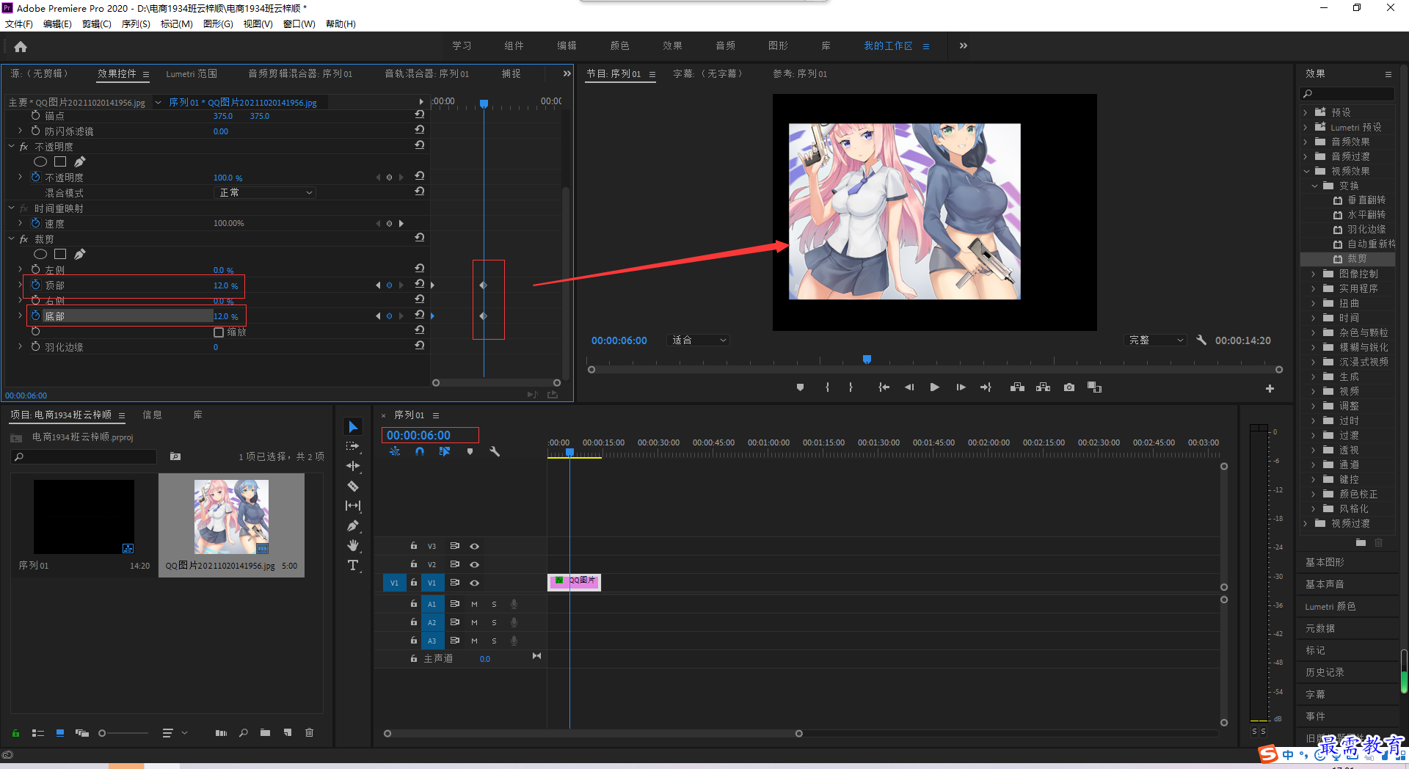Select the Pen tool in tools panel
Screen dimensions: 1409x769
tap(353, 525)
